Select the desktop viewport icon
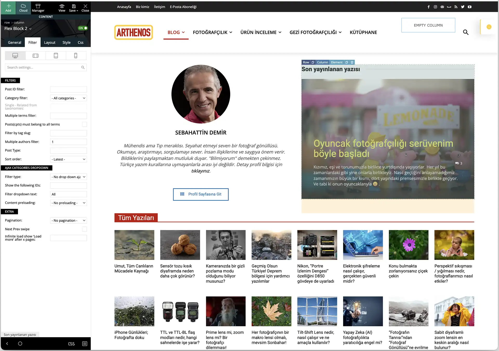The width and height of the screenshot is (499, 351). coord(15,56)
